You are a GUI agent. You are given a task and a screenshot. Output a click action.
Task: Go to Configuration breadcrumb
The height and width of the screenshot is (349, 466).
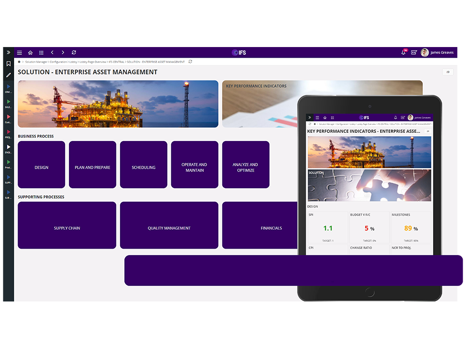pos(58,62)
